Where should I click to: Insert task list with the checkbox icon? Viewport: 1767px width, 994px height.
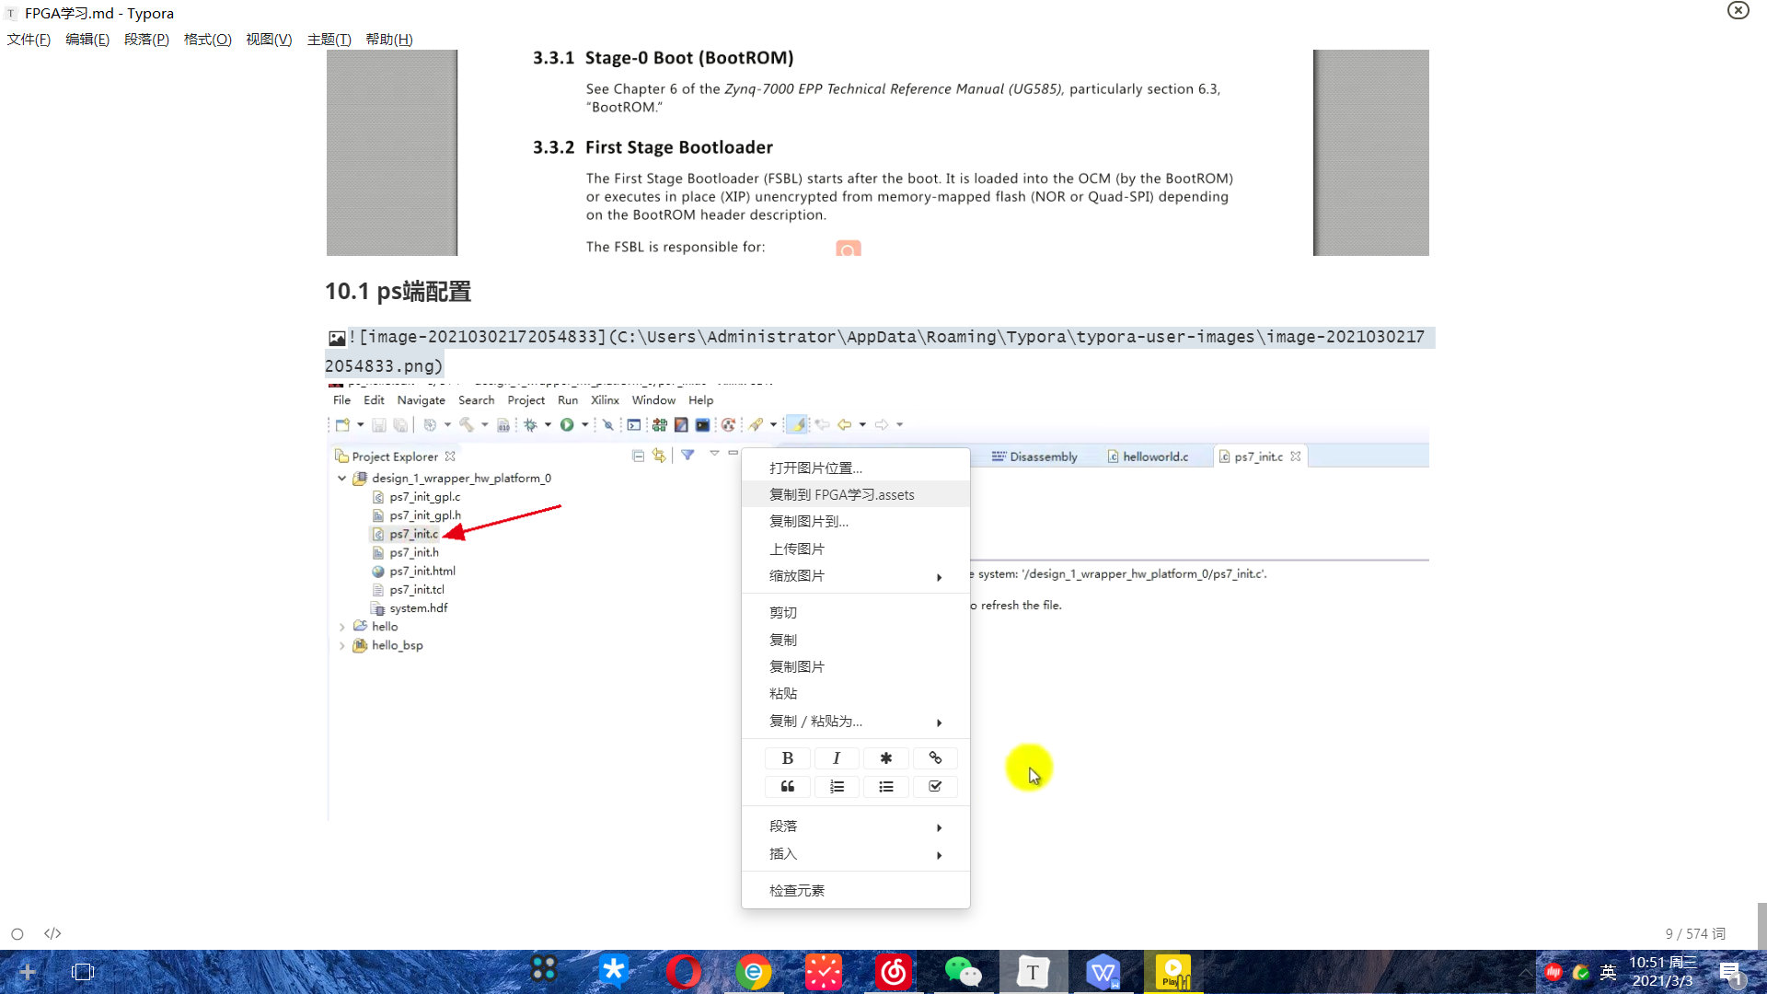[x=935, y=787]
